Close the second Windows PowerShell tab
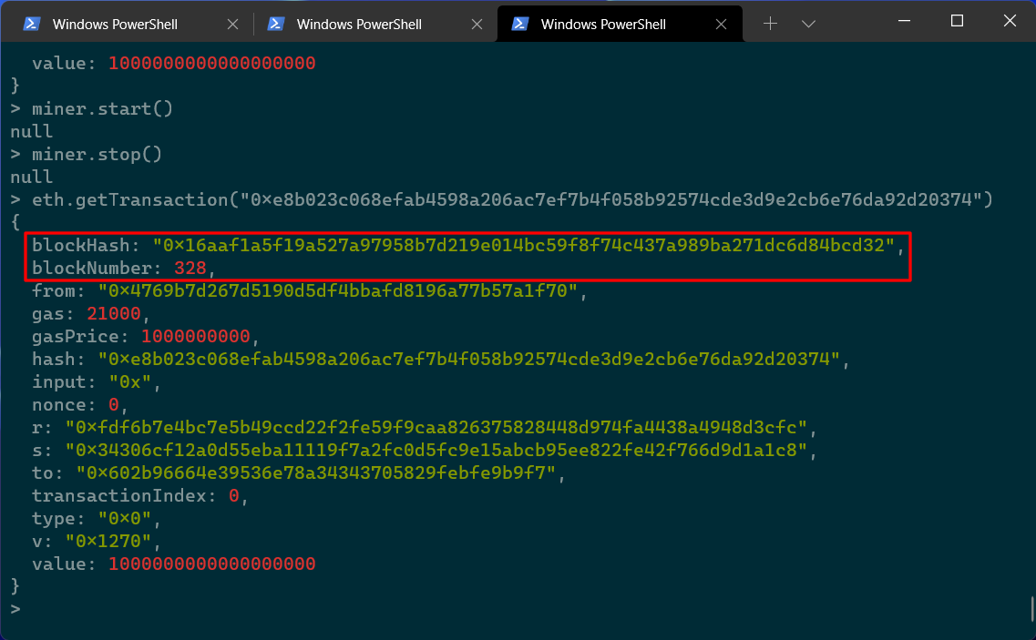 pyautogui.click(x=477, y=24)
